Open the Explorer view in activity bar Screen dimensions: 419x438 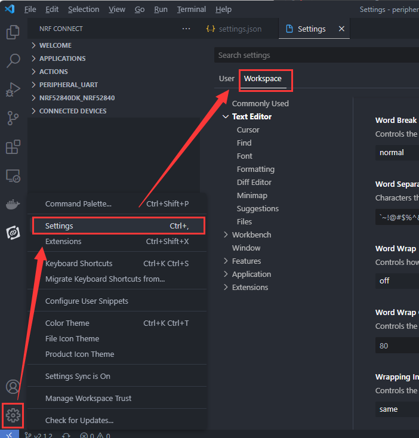[x=13, y=32]
